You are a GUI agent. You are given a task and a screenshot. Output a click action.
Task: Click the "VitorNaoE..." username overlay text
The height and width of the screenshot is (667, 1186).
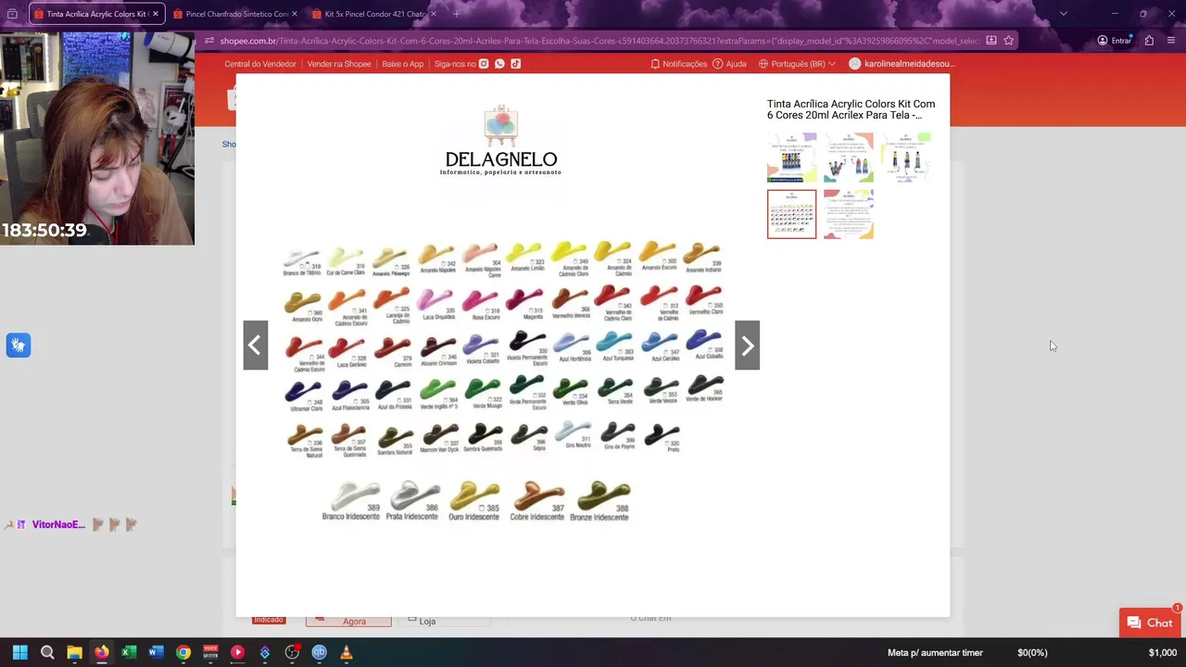[58, 524]
